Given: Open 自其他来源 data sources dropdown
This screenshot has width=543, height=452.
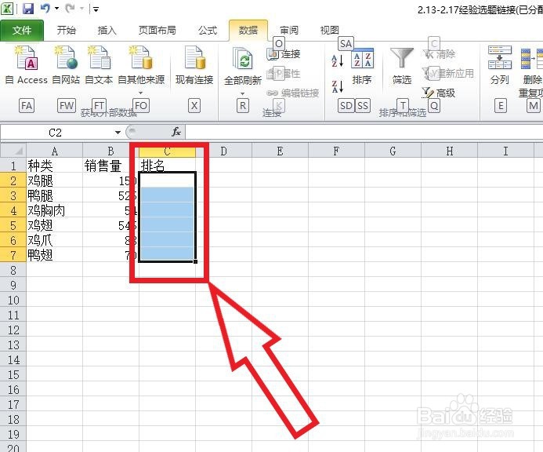Looking at the screenshot, I should pyautogui.click(x=141, y=69).
